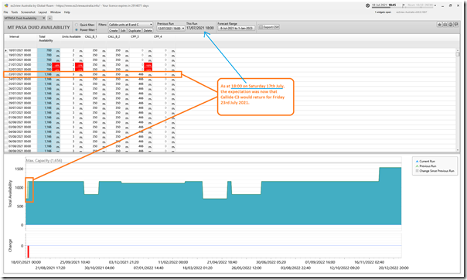Click the CPP_3 column header

(x=135, y=36)
